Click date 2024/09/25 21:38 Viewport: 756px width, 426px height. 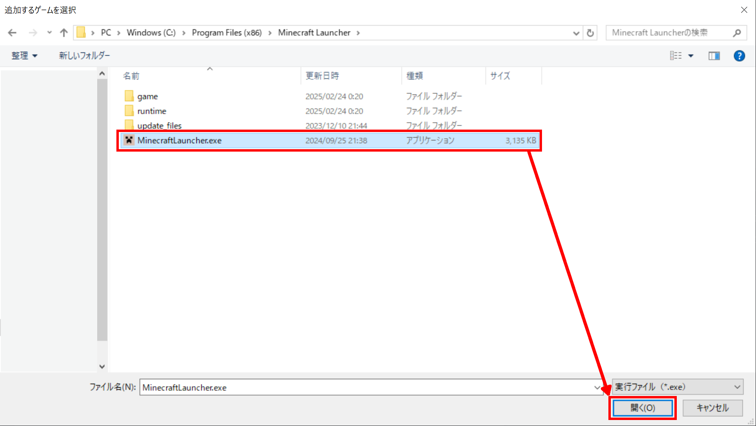click(336, 140)
